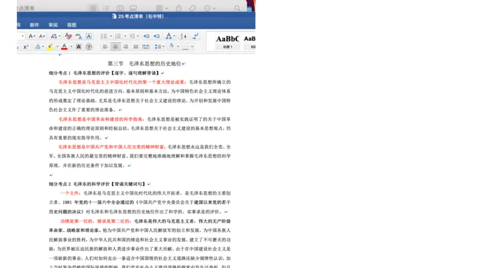477x268 pixels.
Task: Open the 邮件 (Mailings) tab
Action: point(35,25)
